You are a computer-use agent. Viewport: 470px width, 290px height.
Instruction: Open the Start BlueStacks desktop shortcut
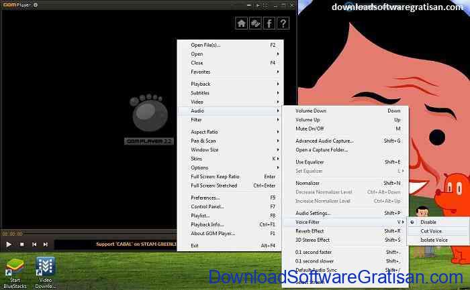click(15, 273)
